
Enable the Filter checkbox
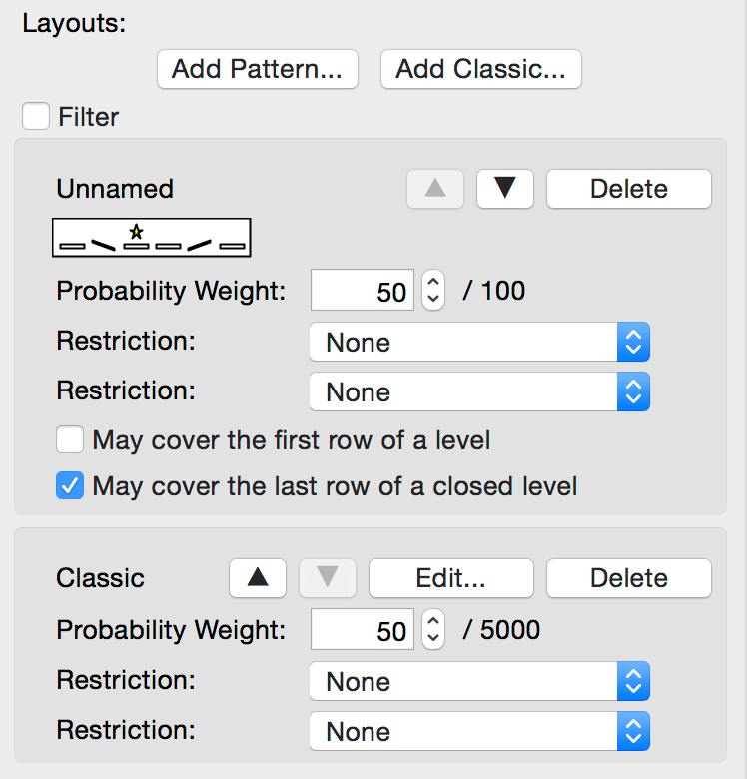[36, 116]
